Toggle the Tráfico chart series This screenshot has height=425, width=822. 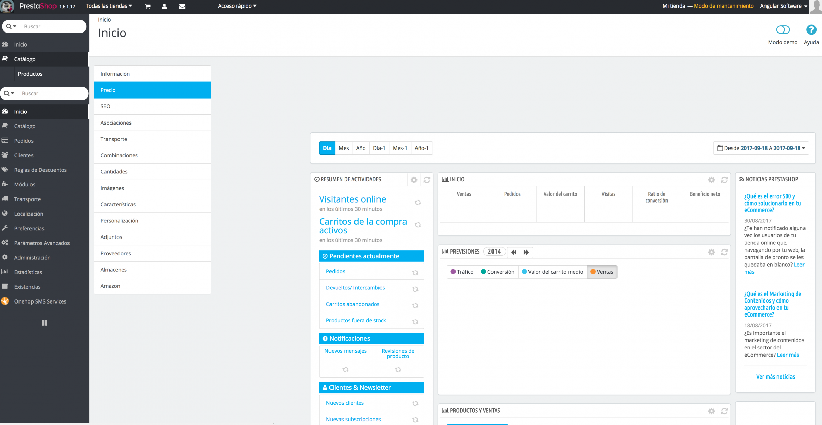462,272
